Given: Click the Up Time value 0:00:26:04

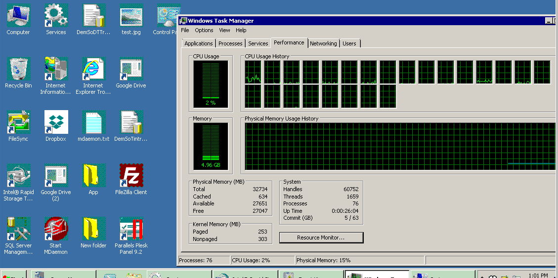Looking at the screenshot, I should point(345,211).
